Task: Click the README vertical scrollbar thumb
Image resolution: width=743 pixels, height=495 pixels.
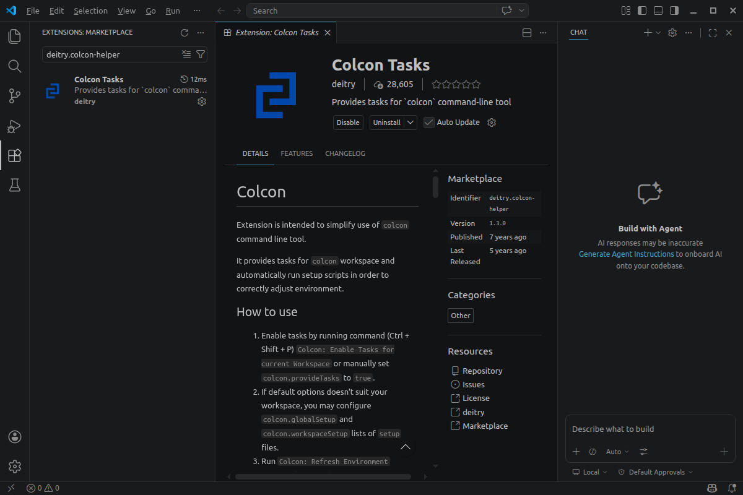Action: [435, 187]
